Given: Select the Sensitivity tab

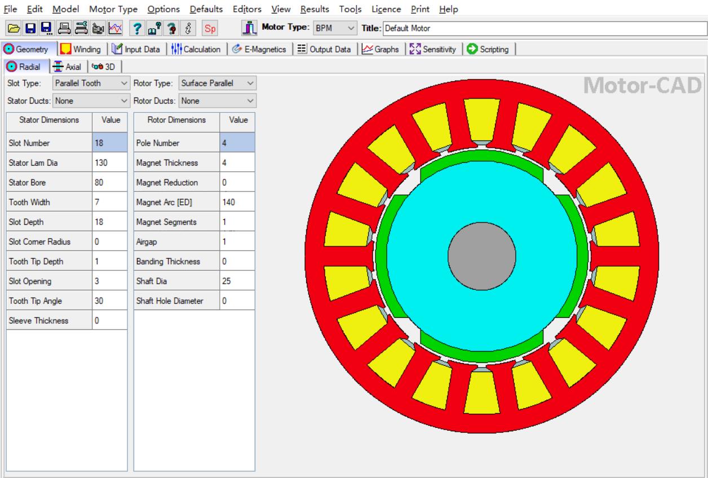Looking at the screenshot, I should [x=433, y=49].
